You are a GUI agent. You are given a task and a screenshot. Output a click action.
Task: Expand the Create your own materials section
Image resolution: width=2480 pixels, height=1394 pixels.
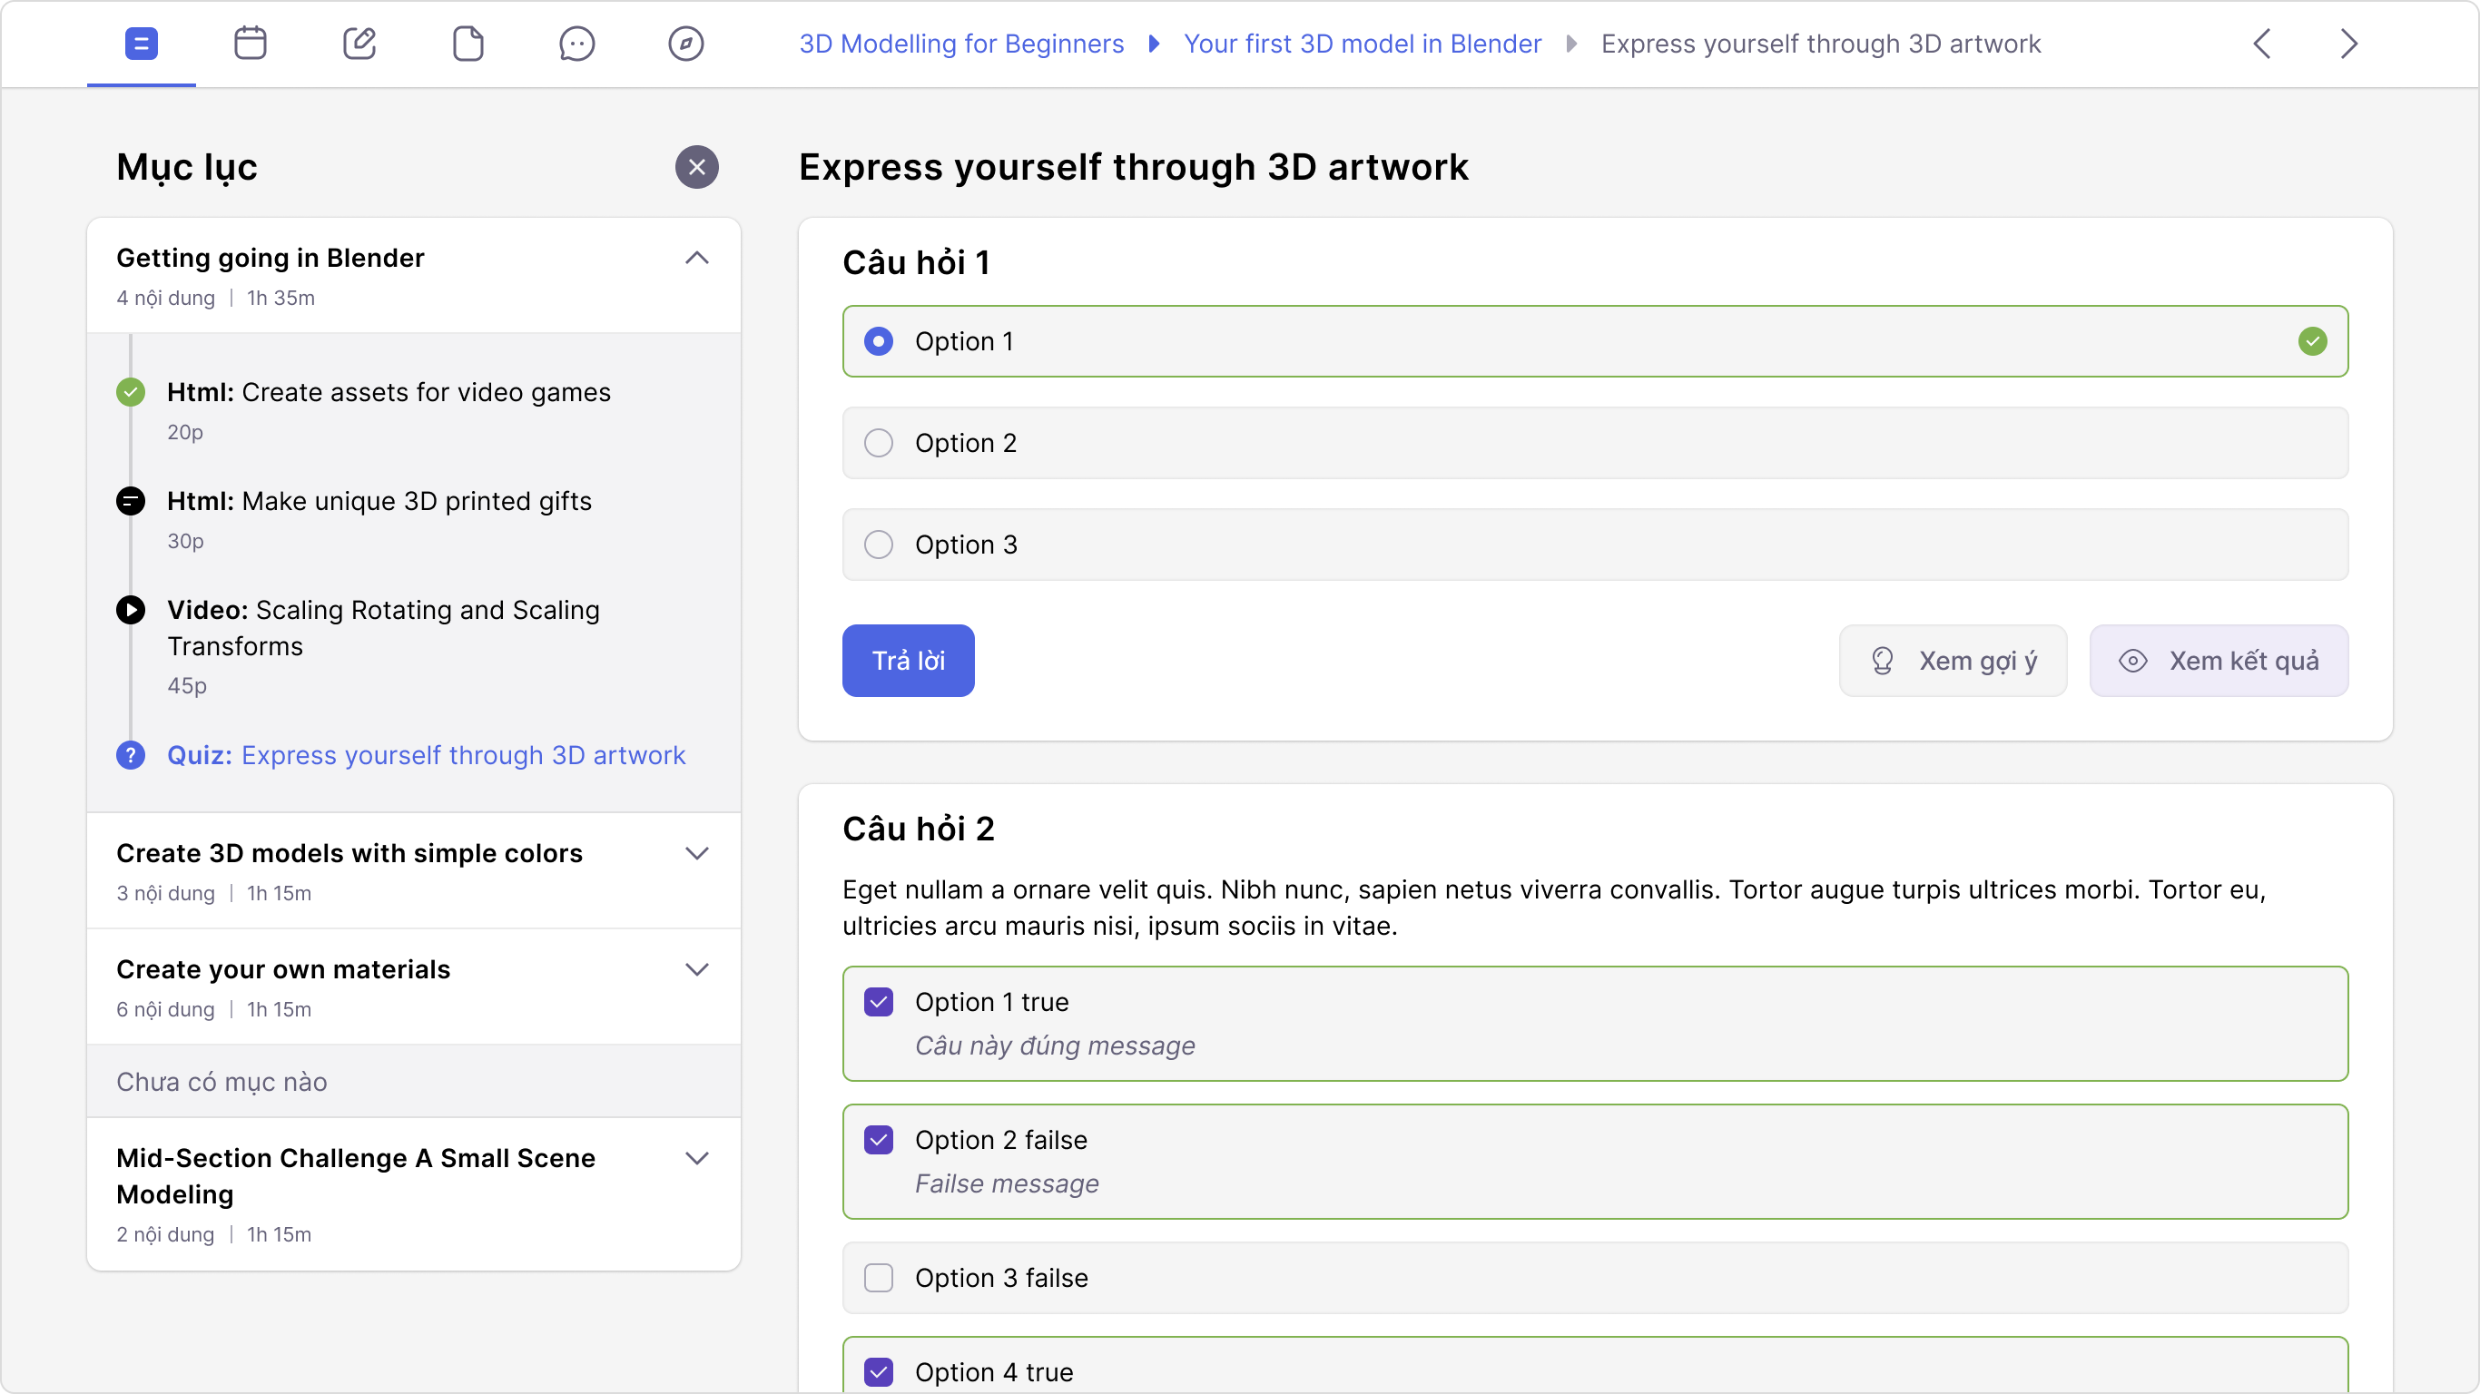tap(697, 969)
